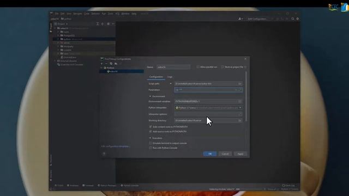Open Edit configuration templates link
This screenshot has width=349, height=196.
point(116,146)
